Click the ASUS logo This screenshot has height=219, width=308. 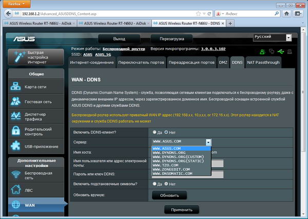click(x=24, y=39)
